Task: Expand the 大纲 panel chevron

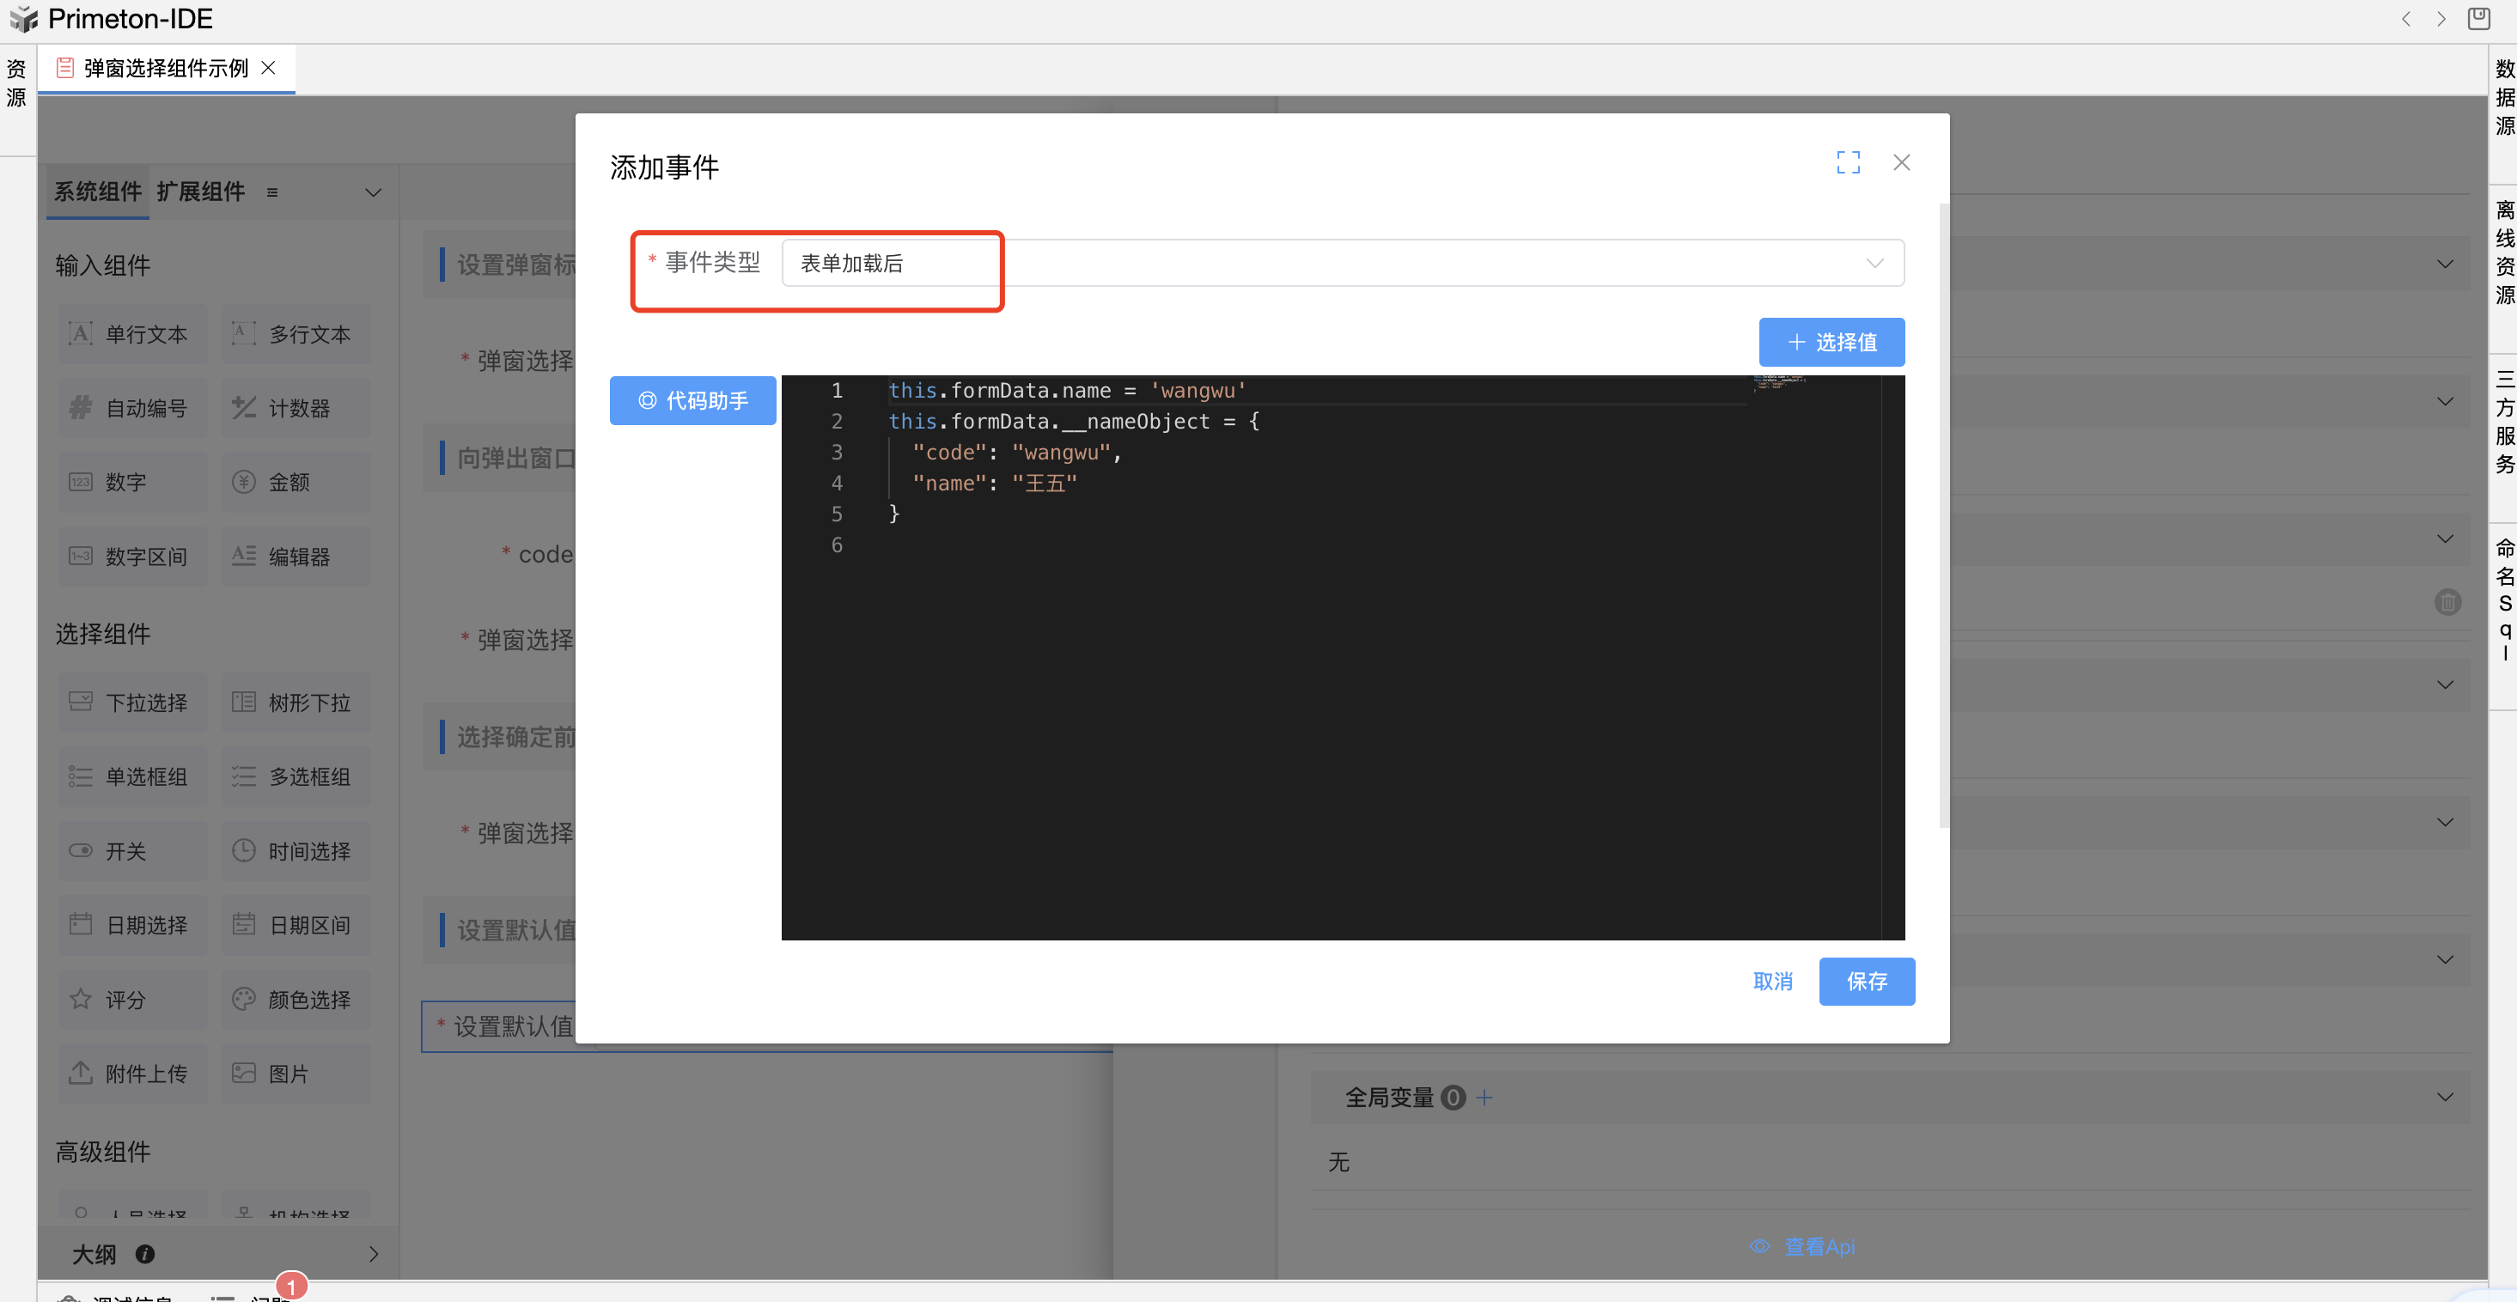Action: coord(373,1253)
